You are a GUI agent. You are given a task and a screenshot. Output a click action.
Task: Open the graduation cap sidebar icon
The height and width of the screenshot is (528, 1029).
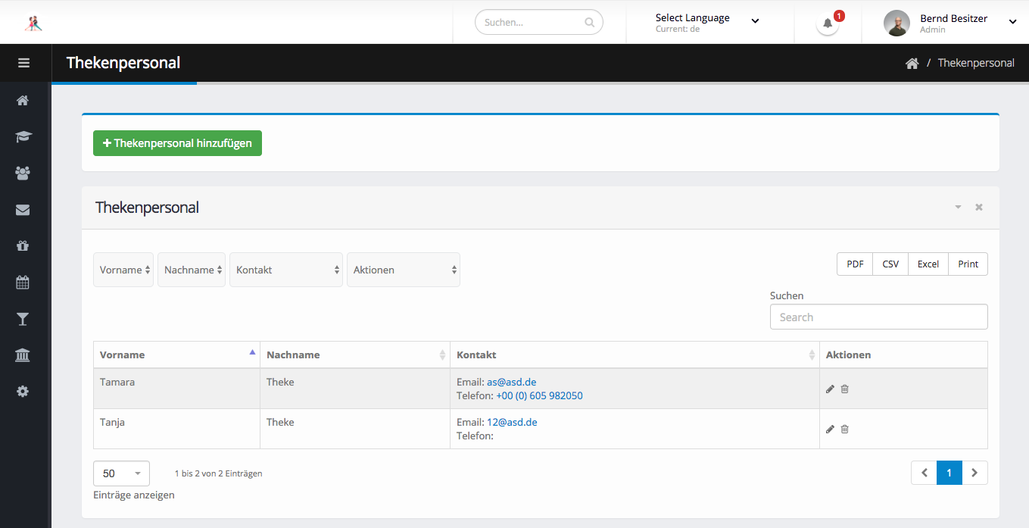[23, 136]
